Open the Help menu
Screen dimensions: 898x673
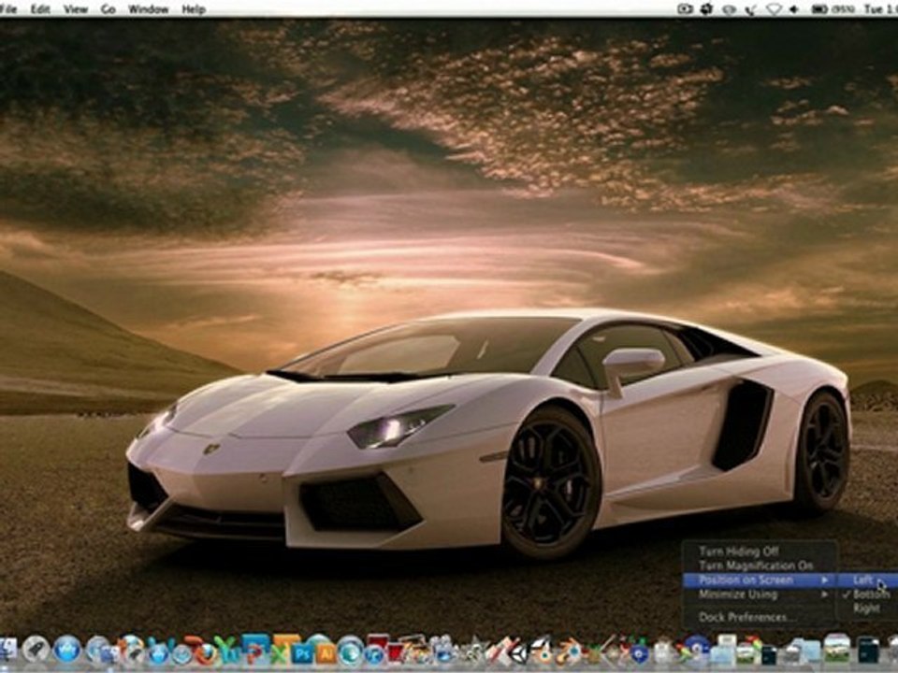pos(194,9)
